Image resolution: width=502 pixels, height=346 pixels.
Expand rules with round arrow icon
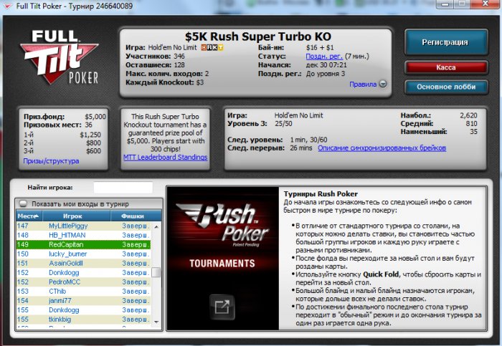coord(383,84)
